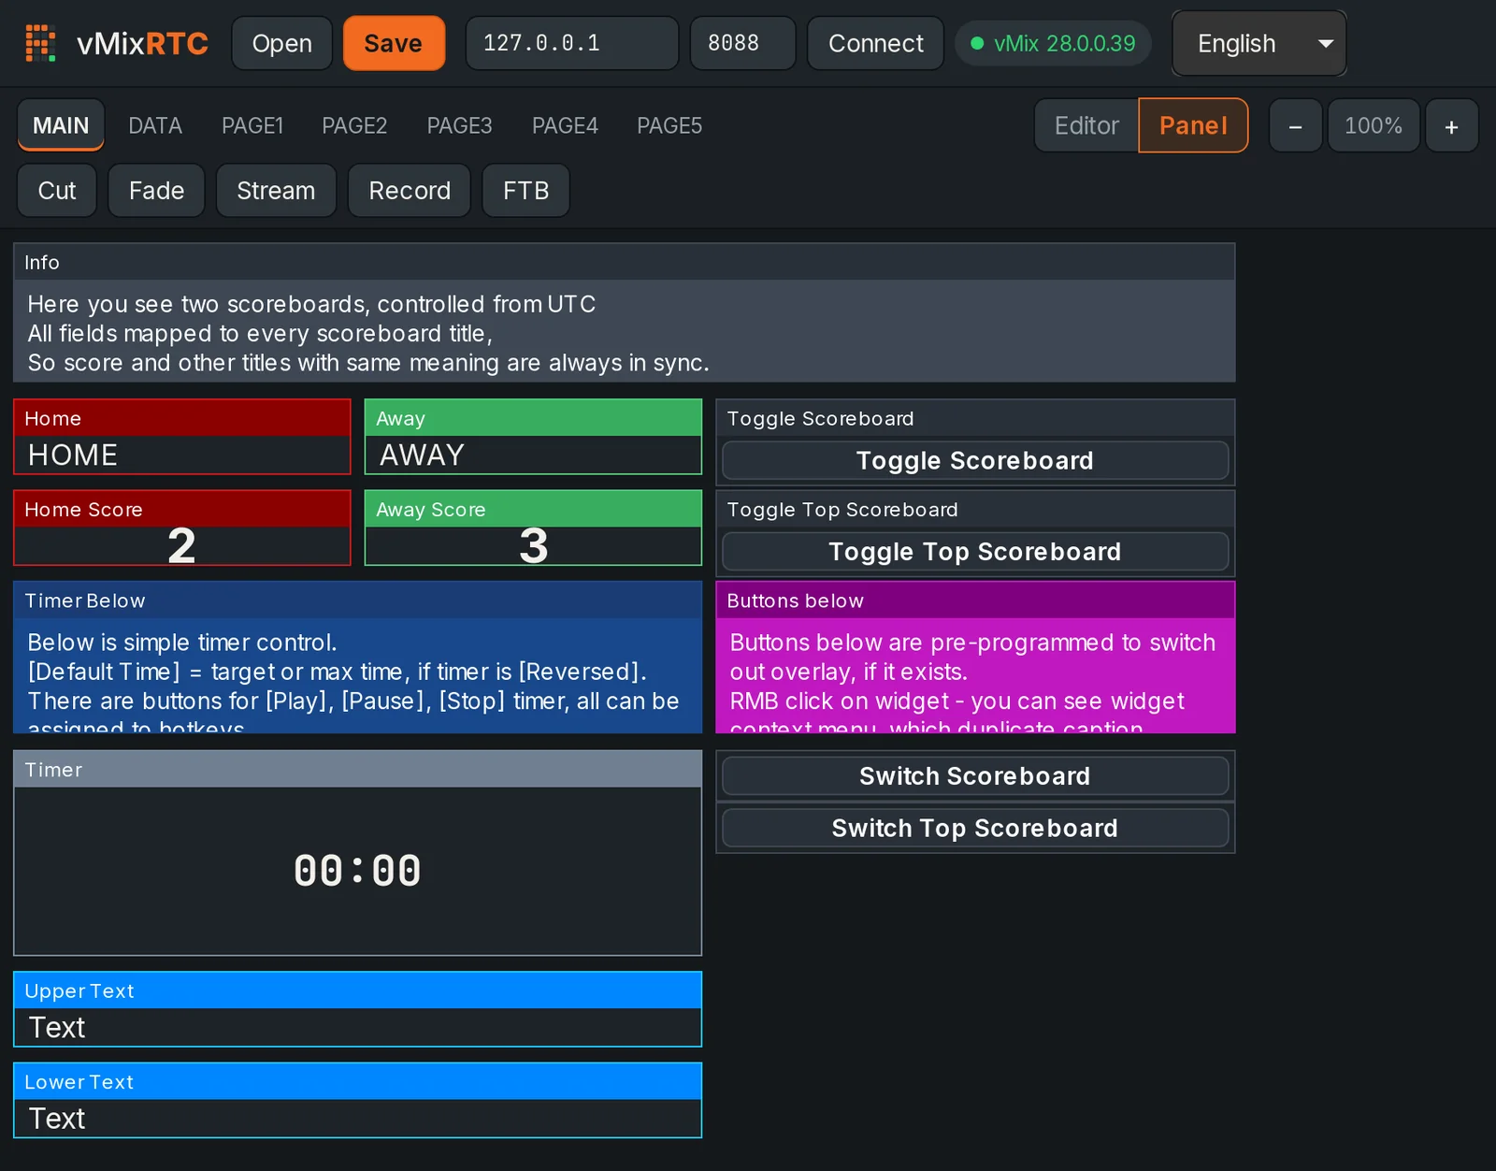
Task: Open the PAGE2 tab
Action: [x=354, y=125]
